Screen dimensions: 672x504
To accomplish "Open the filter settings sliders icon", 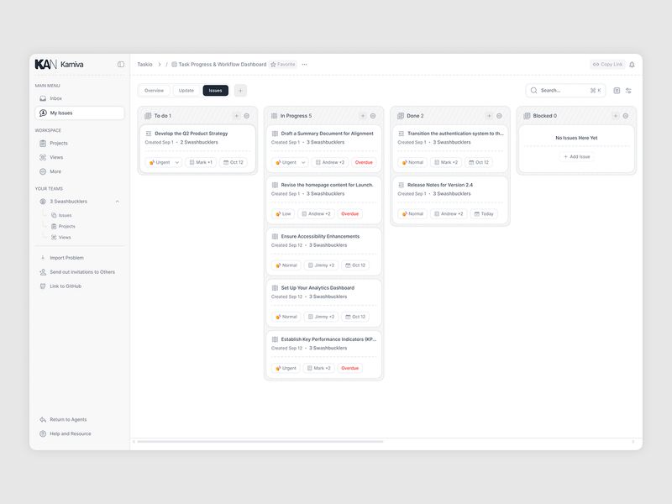I will (x=628, y=91).
